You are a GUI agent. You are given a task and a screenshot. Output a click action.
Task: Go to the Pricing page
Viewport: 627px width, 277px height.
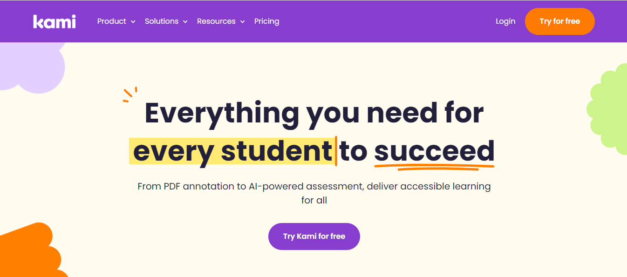pos(266,21)
